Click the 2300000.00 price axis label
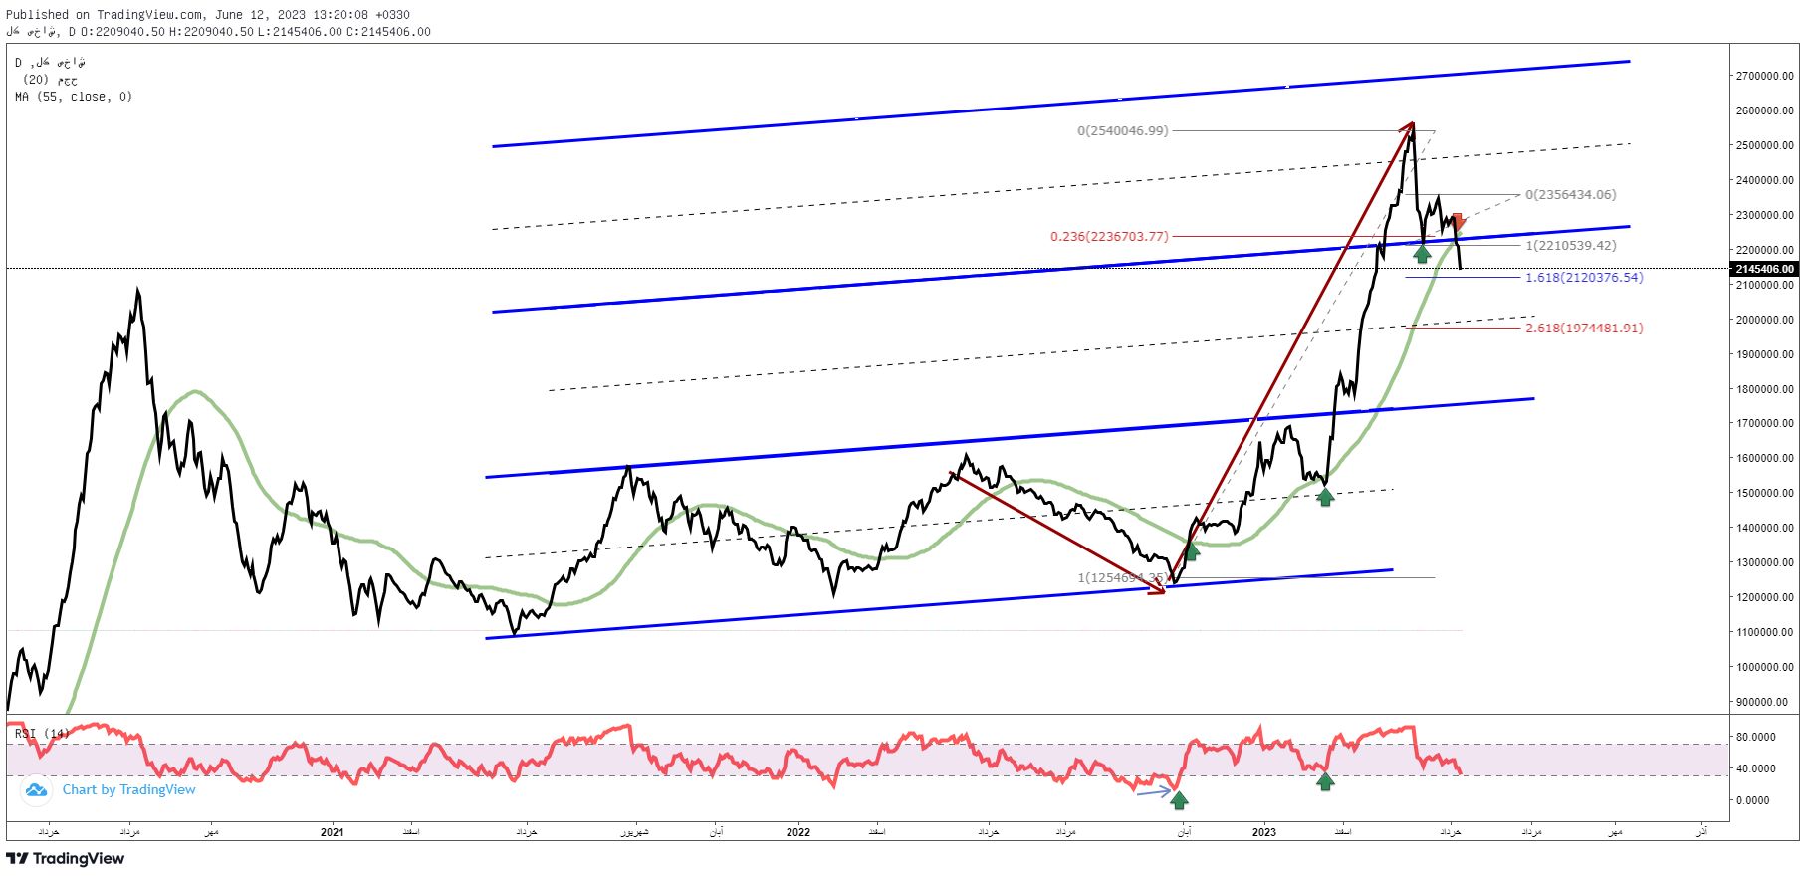 tap(1765, 215)
